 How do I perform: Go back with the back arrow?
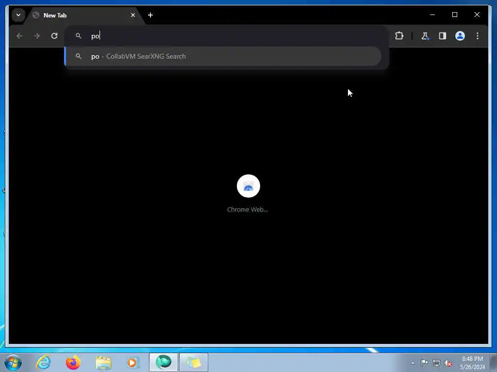[x=19, y=36]
